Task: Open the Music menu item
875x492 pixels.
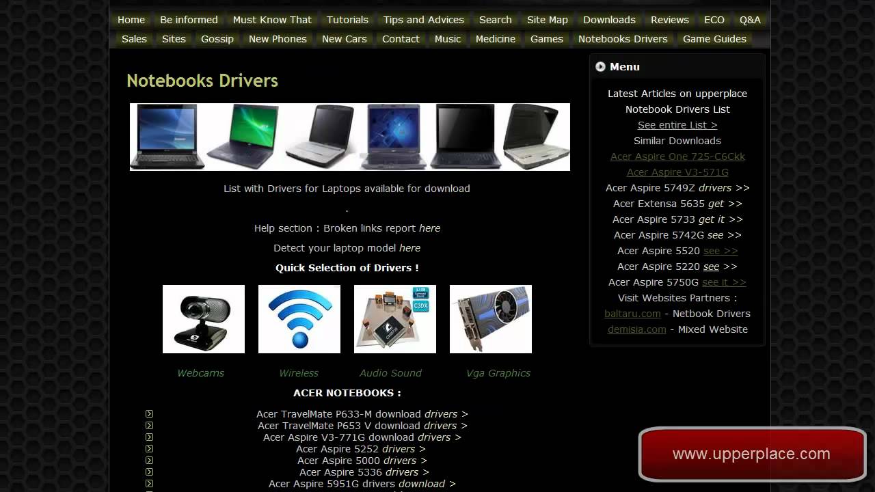Action: point(448,39)
